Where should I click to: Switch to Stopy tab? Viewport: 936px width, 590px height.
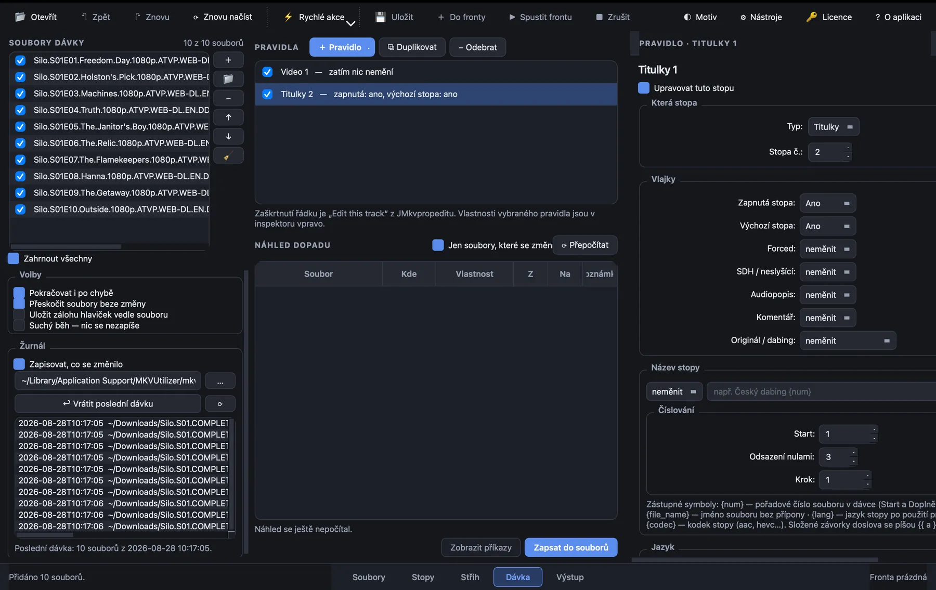[x=423, y=577]
